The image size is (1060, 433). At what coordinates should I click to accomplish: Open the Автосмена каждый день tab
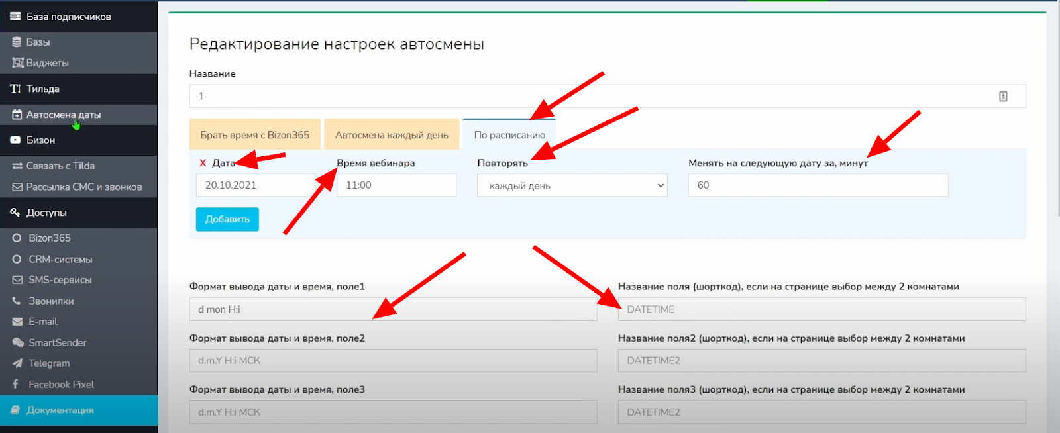coord(392,135)
